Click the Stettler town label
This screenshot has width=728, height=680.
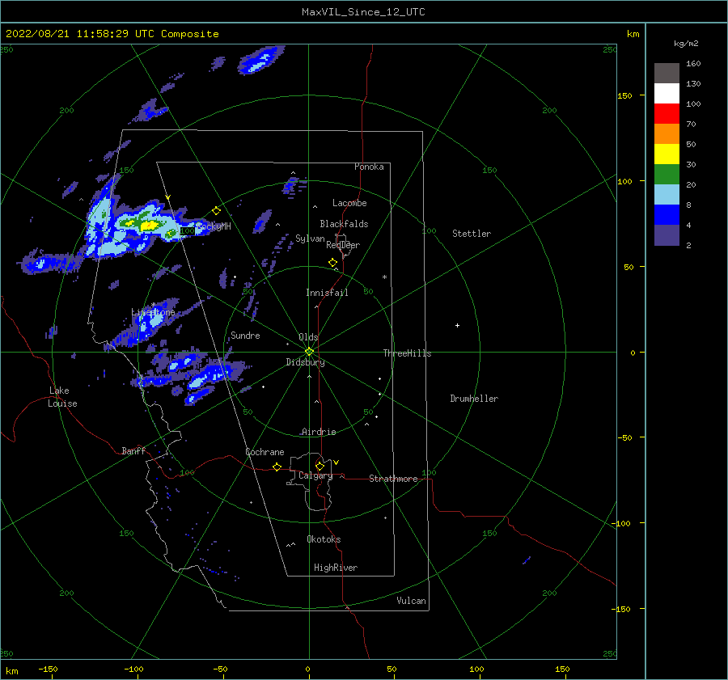pyautogui.click(x=472, y=234)
